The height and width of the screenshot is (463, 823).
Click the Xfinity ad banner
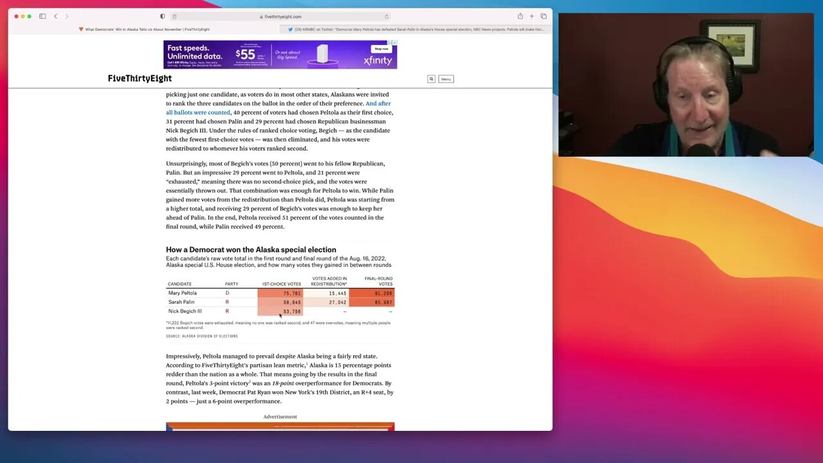[x=280, y=55]
